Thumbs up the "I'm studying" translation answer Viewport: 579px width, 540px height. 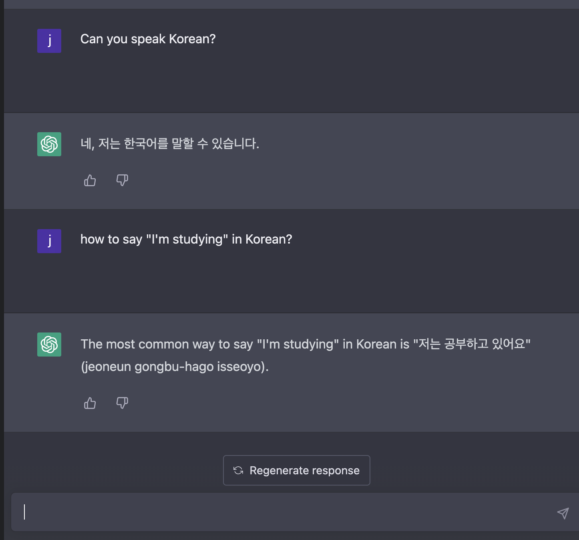90,403
